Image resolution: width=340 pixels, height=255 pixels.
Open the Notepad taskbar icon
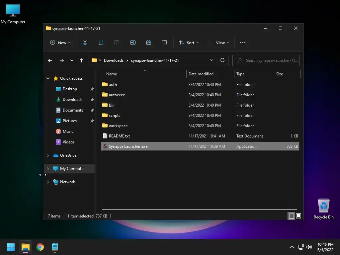[x=55, y=247]
